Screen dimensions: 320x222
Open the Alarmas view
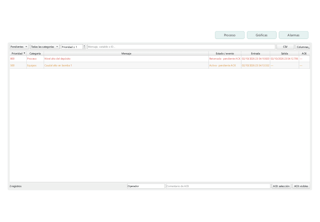click(293, 35)
